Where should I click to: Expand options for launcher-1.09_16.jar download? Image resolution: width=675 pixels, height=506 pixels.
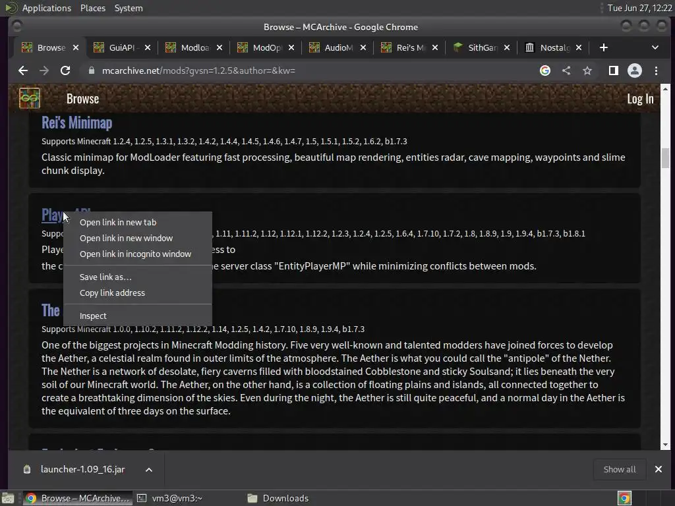(x=148, y=469)
